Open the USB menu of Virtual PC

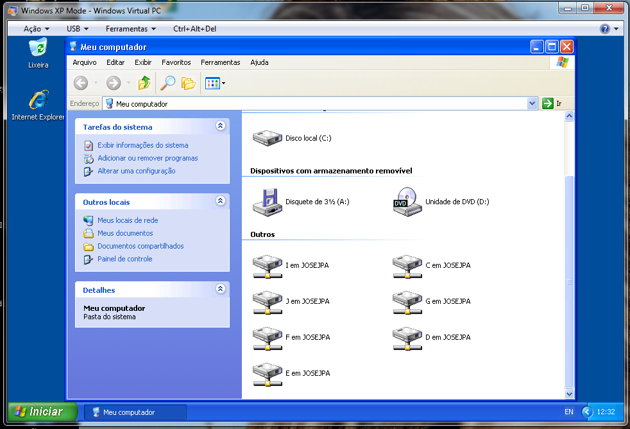78,29
